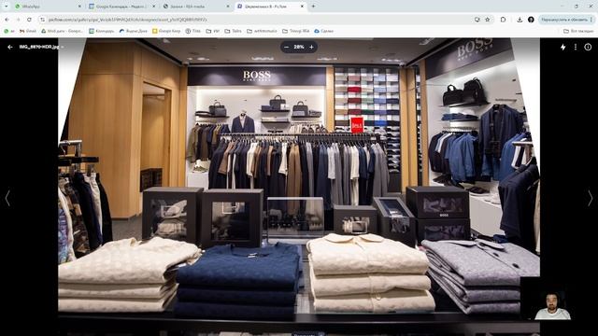Viewport: 598px width, 336px height.
Task: Click the browser forward arrow
Action: [x=18, y=20]
